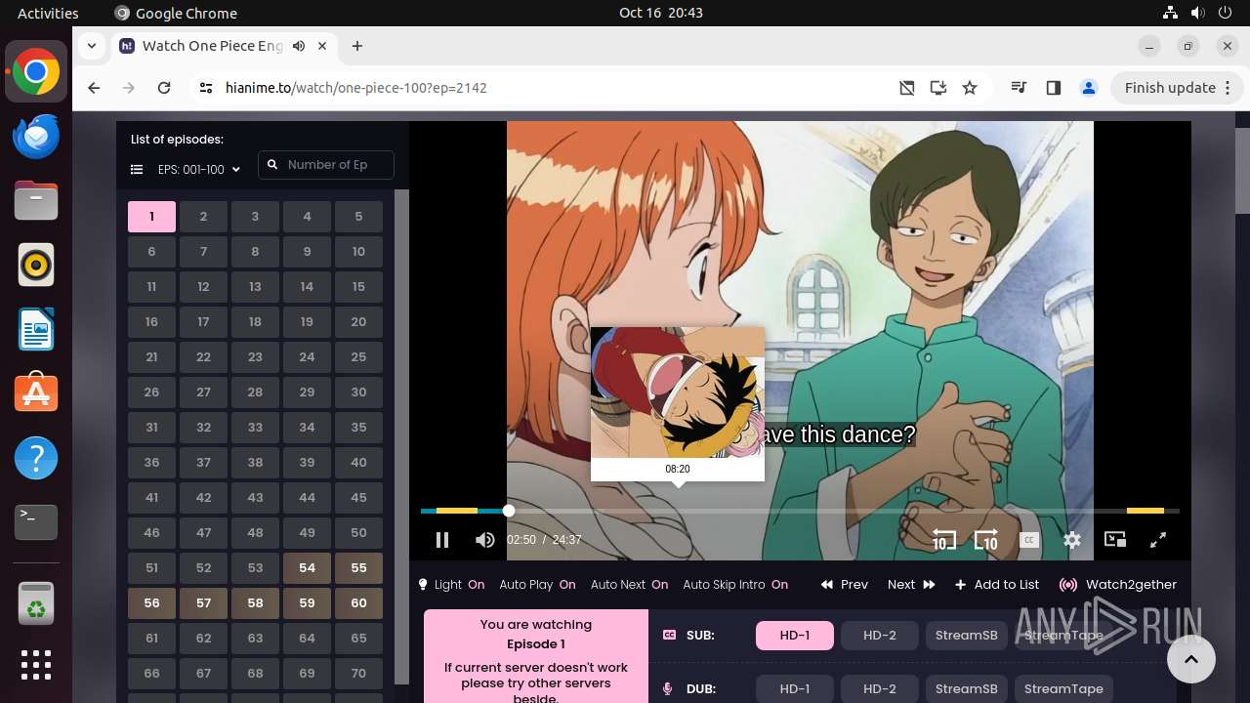
Task: Open LibreOffice Writer from dock
Action: point(36,329)
